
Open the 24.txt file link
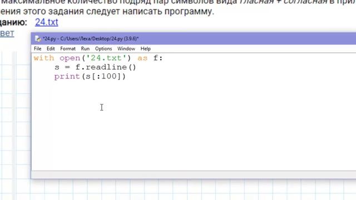click(x=47, y=22)
